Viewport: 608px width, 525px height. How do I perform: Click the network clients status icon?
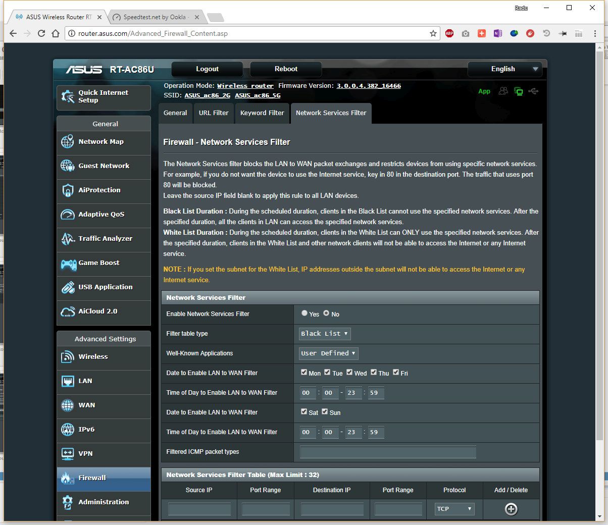click(x=518, y=91)
